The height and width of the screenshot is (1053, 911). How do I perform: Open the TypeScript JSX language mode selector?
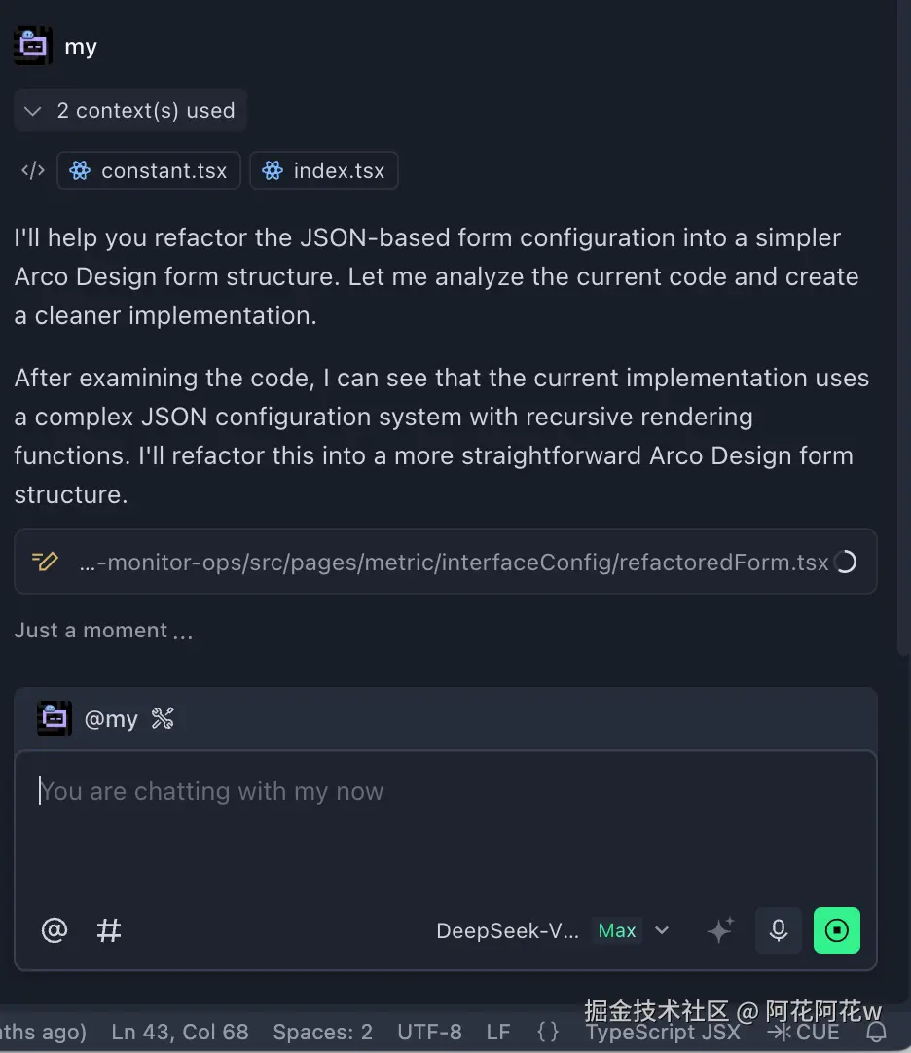(664, 1032)
